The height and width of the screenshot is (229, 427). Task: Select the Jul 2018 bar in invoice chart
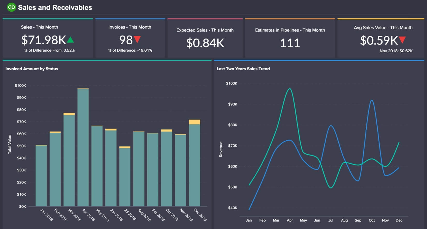[x=125, y=177]
